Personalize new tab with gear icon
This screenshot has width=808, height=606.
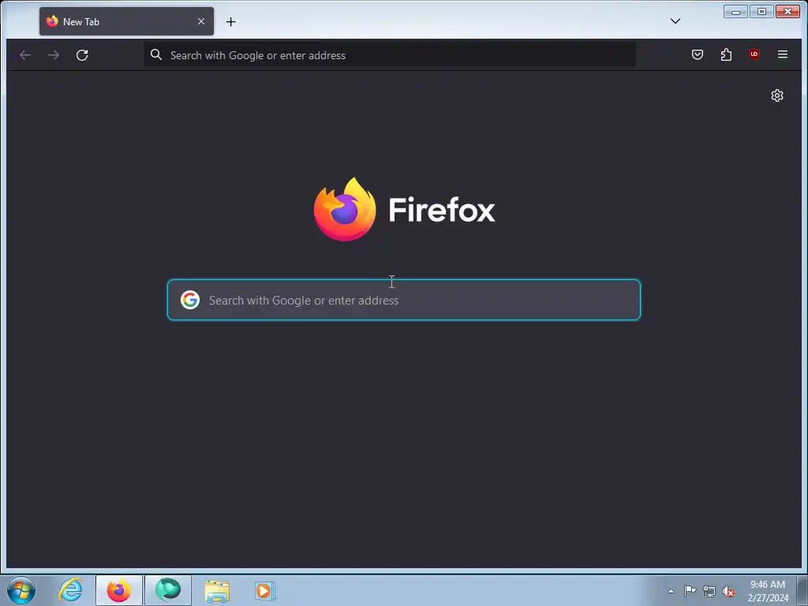tap(777, 95)
